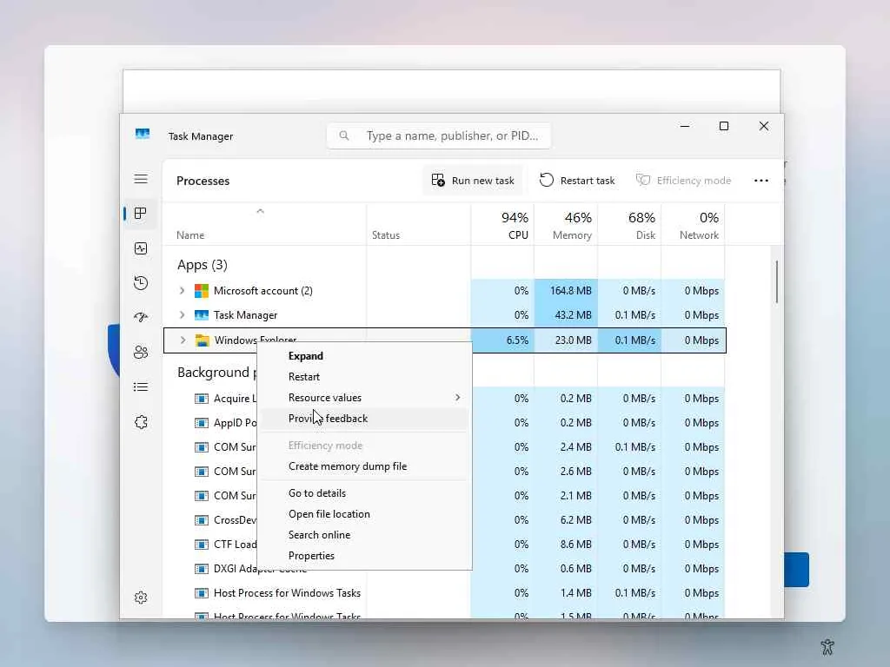Click the CrossDev process icon
Viewport: 890px width, 667px height.
202,520
